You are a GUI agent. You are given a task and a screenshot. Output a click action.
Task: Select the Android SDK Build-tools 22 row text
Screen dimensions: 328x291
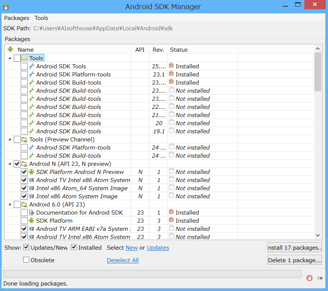69,107
